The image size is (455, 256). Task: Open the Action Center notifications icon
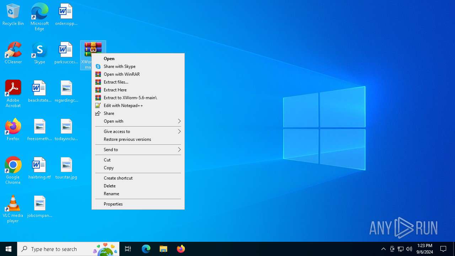(x=443, y=249)
